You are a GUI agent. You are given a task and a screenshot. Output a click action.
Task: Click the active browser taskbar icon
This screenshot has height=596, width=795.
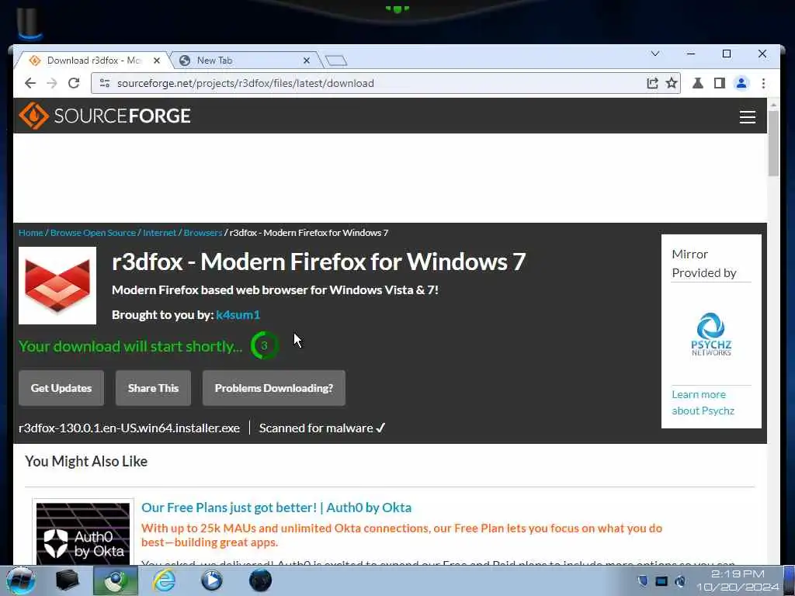pos(116,580)
